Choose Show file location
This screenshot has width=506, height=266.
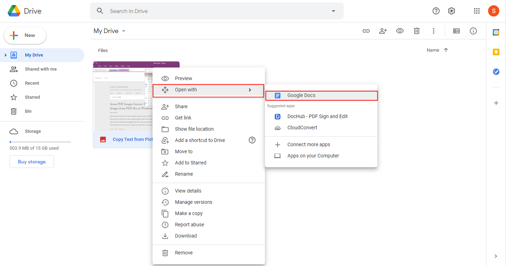pos(208,129)
